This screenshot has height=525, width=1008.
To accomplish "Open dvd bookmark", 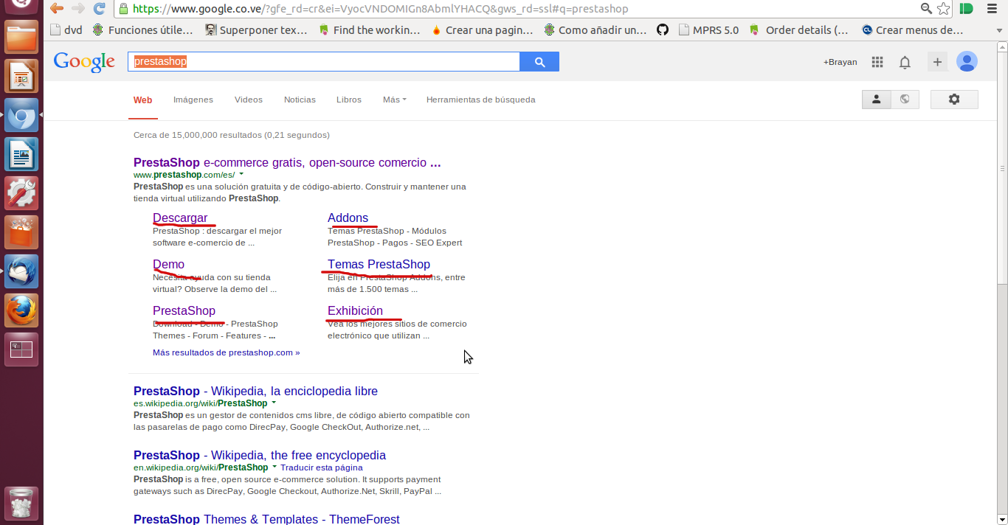I will point(66,30).
